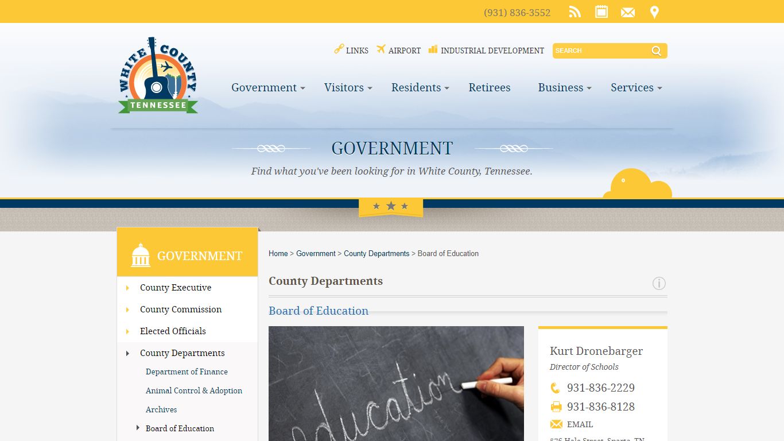The height and width of the screenshot is (441, 784).
Task: Click the capitol building Government icon
Action: coord(141,255)
